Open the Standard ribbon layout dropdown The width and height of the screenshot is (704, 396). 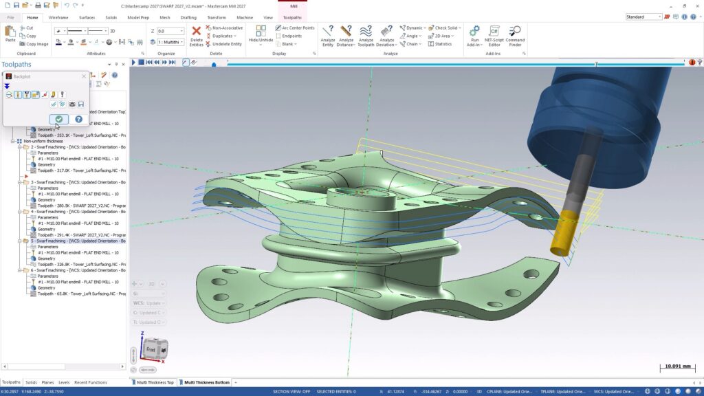[x=643, y=16]
